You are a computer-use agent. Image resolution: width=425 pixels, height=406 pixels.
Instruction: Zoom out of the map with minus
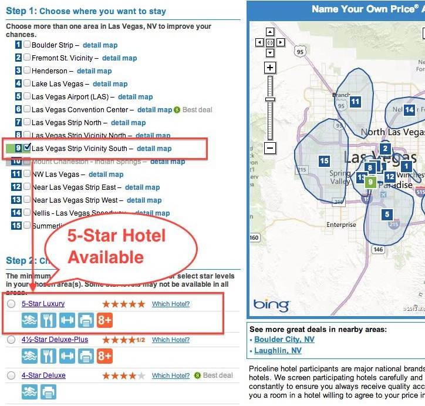point(270,148)
